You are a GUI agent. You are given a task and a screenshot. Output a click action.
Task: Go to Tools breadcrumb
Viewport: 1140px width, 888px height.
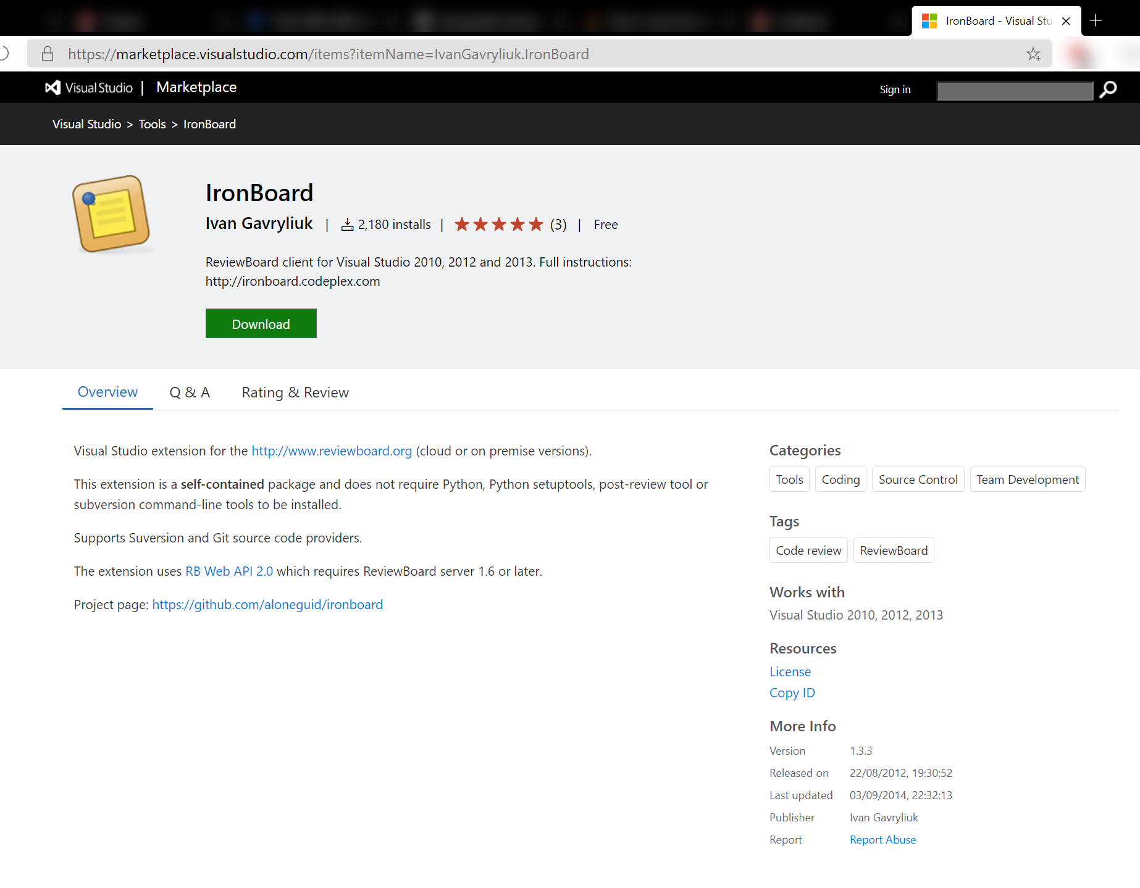152,124
